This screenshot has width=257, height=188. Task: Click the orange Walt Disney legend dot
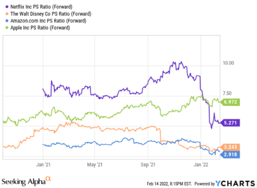point(7,14)
